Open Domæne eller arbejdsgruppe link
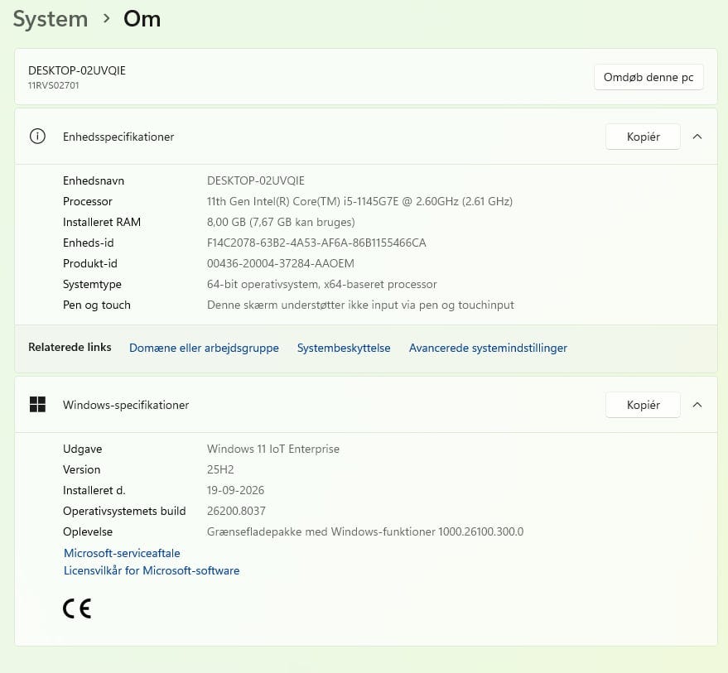 (x=204, y=349)
